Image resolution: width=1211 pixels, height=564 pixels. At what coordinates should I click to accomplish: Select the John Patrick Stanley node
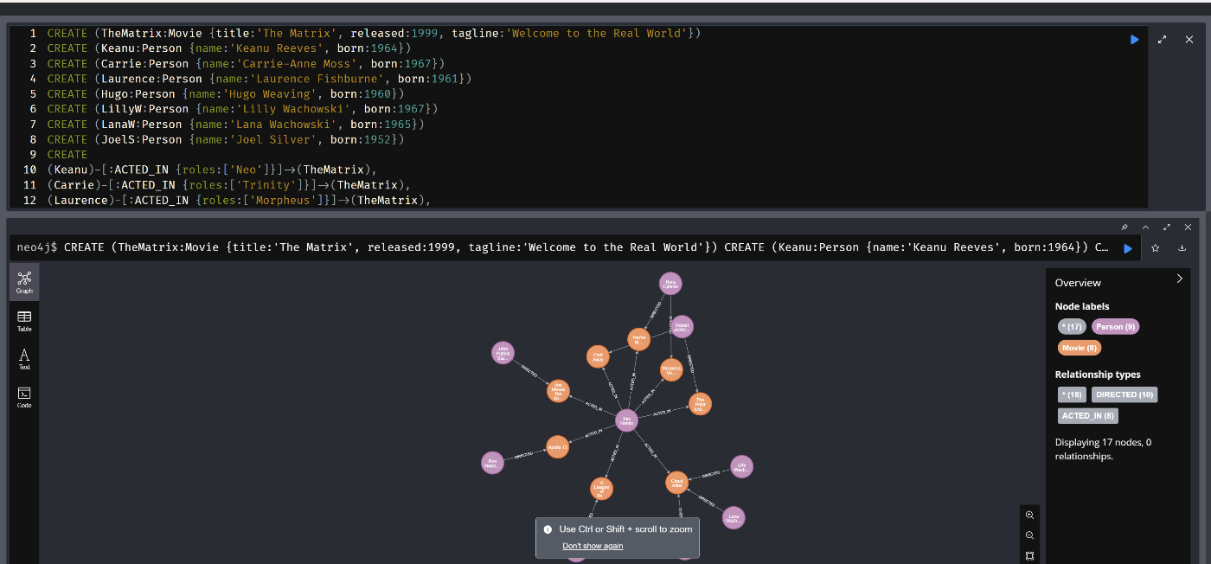point(503,353)
